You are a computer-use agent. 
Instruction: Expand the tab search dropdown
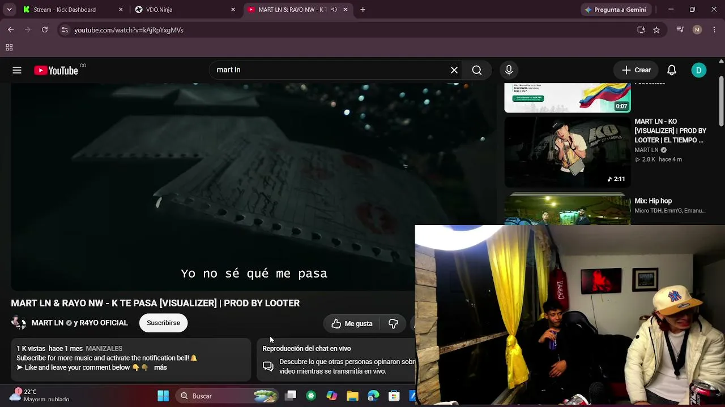[x=9, y=10]
